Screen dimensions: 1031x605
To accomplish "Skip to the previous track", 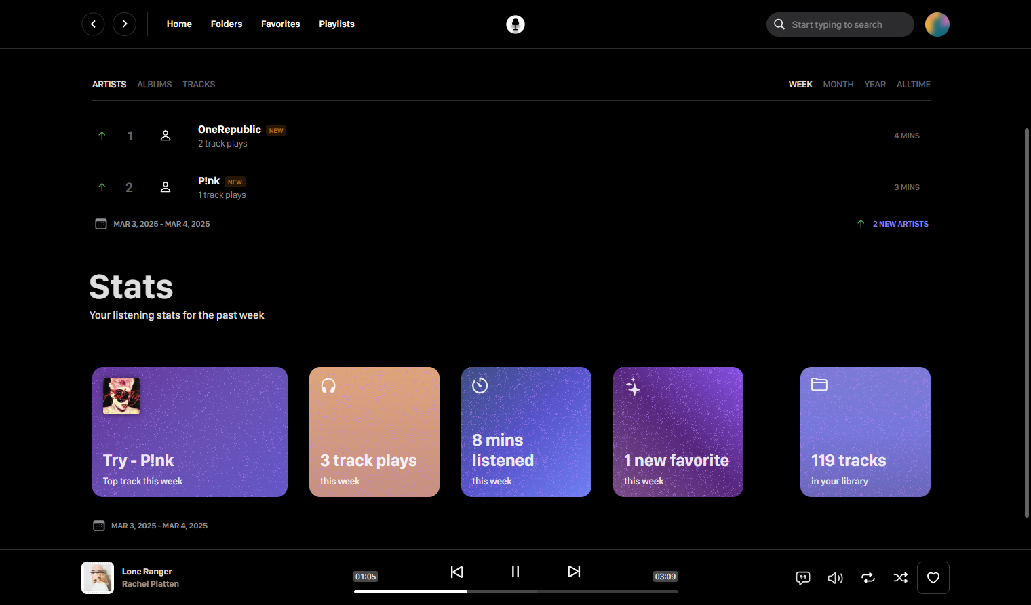I will pyautogui.click(x=457, y=572).
